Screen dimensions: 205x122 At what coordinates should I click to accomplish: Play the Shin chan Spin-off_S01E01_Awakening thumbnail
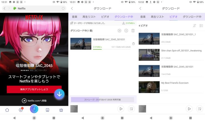(x=149, y=55)
